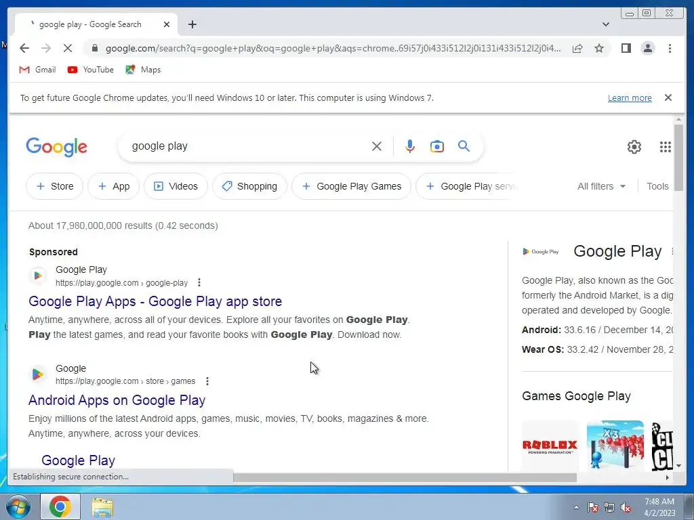Close the google play search tab
This screenshot has width=694, height=520.
coord(167,24)
